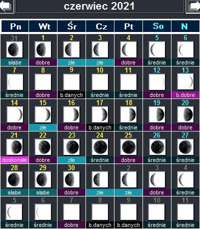The image size is (200, 229).
Task: Click the dobre label under July 7
Action: click(71, 225)
